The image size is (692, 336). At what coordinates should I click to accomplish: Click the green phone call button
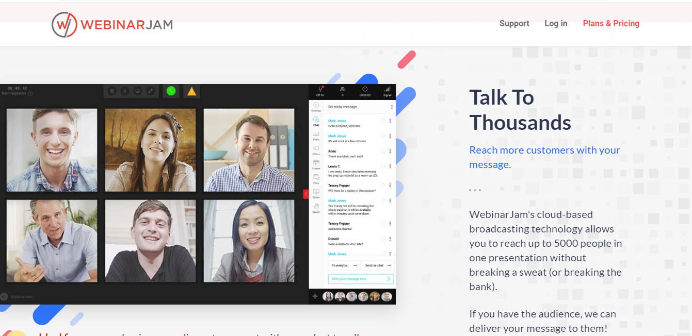(x=171, y=91)
